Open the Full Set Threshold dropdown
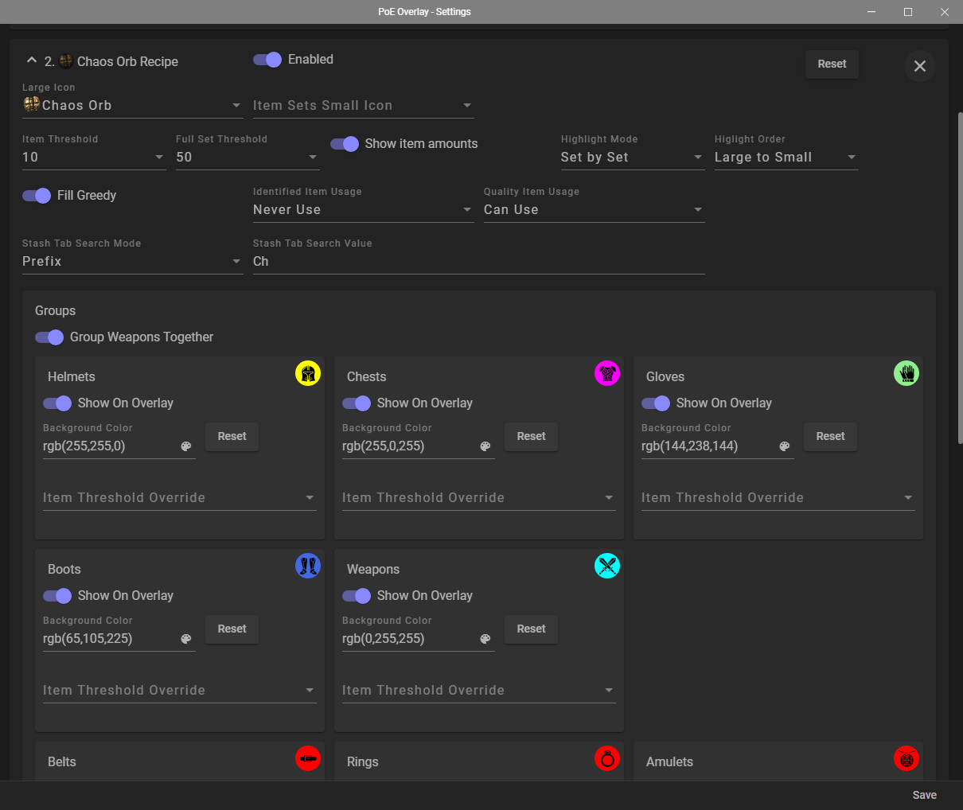 tap(248, 157)
